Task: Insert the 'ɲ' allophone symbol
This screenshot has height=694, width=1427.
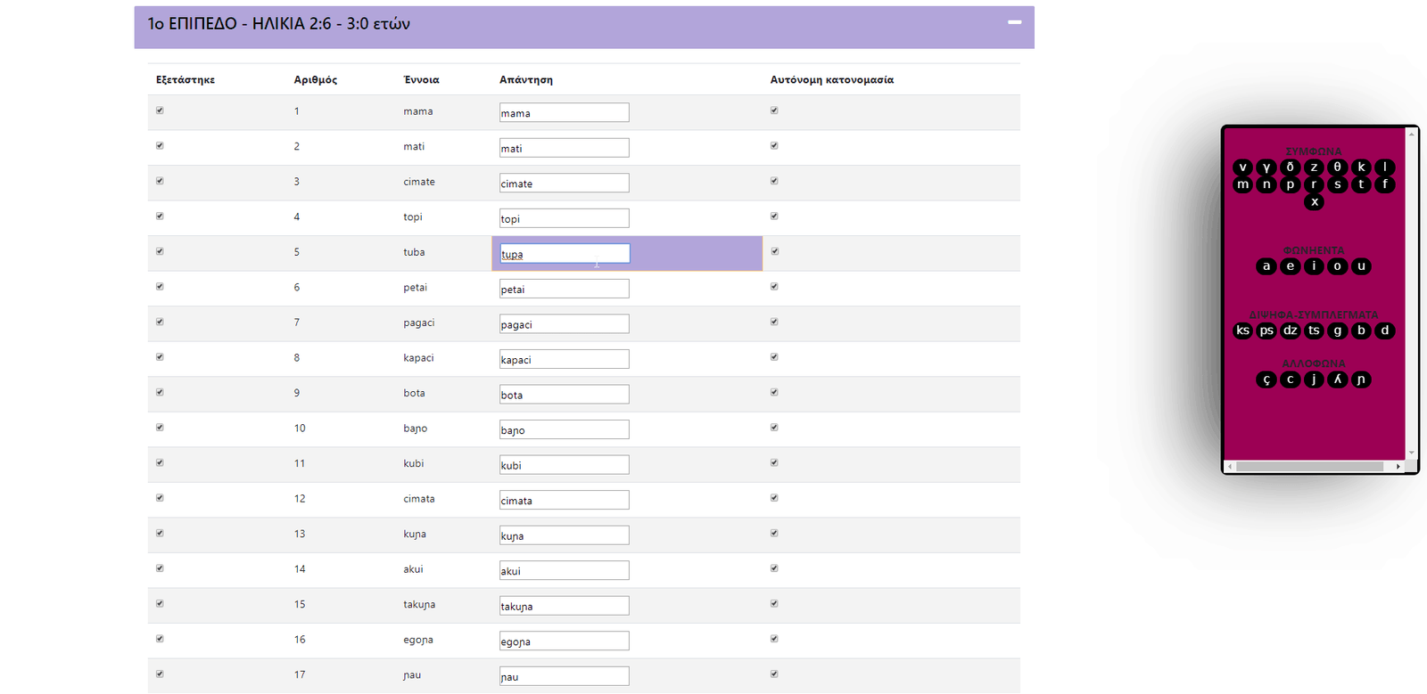Action: 1361,380
